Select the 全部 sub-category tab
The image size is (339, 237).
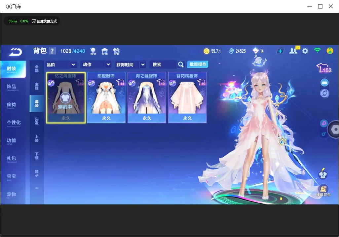pyautogui.click(x=37, y=68)
